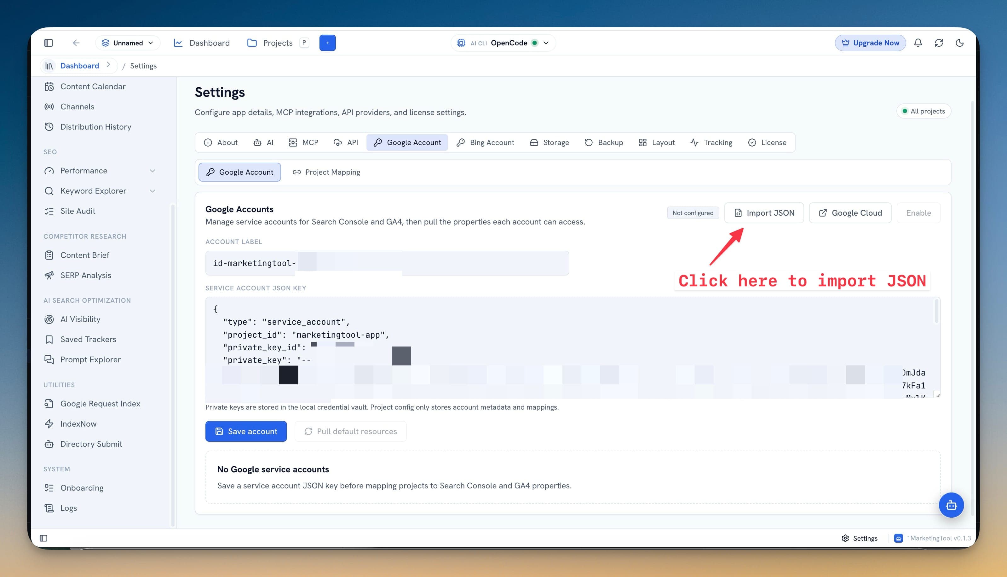Screen dimensions: 1007x577
Task: Open SERP Analysis in sidebar
Action: coord(85,276)
